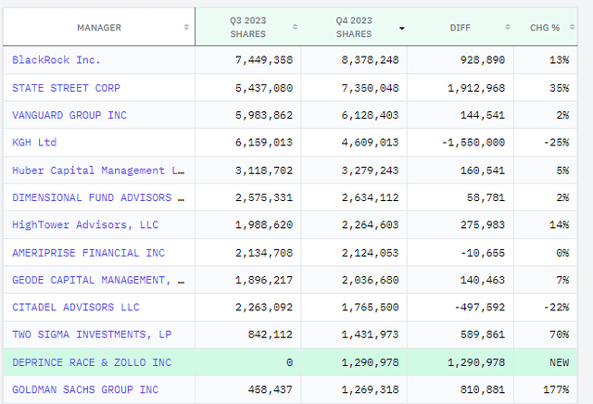Click Q4 2023 Shares descending sort arrow

click(402, 28)
